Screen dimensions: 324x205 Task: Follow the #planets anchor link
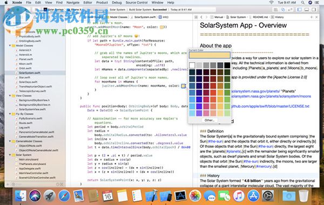[x=233, y=152]
